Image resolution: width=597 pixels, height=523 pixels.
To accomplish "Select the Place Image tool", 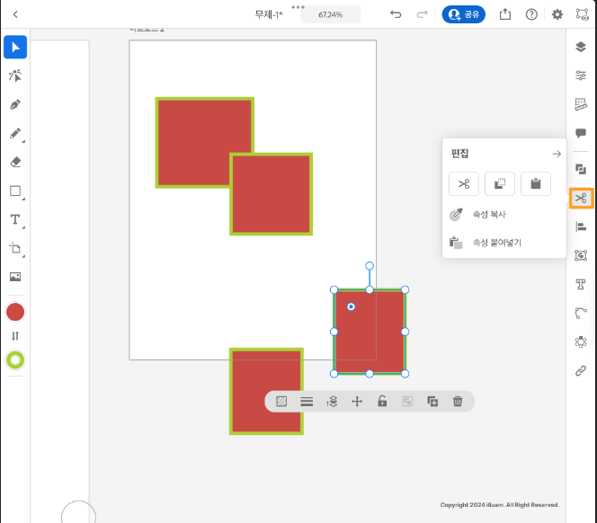I will point(15,277).
